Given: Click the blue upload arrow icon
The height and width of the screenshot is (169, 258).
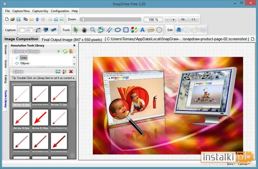Looking at the screenshot, I should (x=37, y=19).
